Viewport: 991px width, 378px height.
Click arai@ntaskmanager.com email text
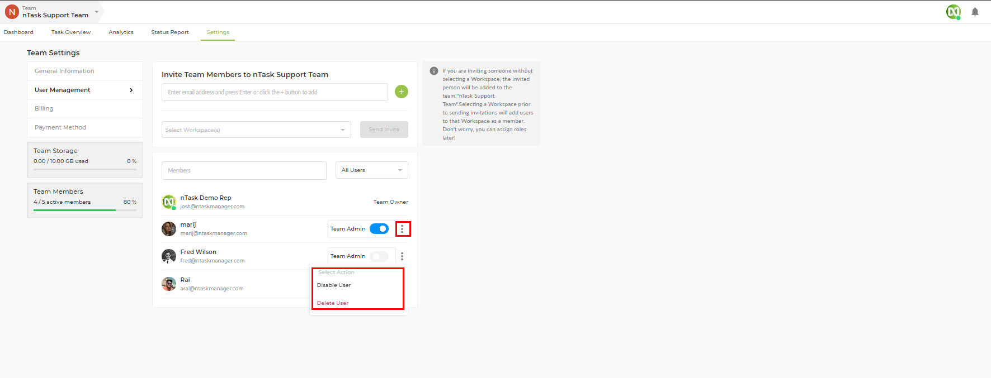tap(212, 289)
